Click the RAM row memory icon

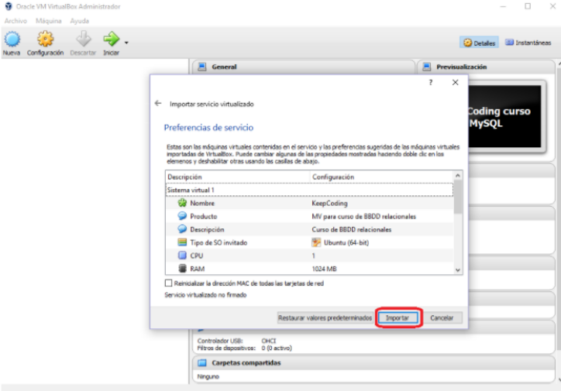click(182, 269)
